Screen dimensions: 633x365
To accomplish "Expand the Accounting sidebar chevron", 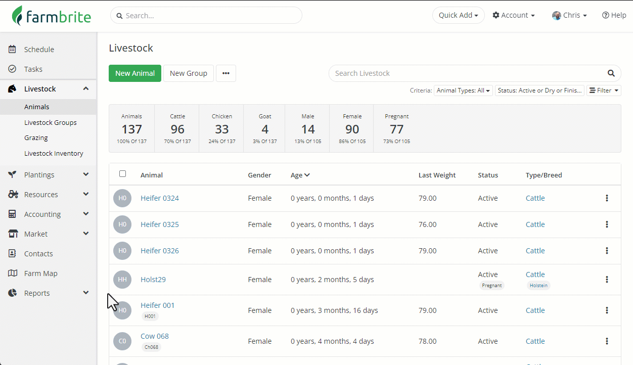I will 86,214.
